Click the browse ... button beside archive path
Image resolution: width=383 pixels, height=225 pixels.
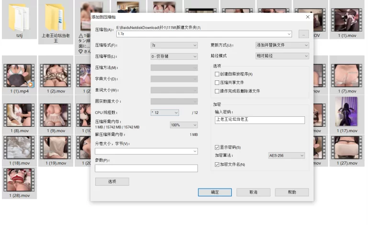pyautogui.click(x=304, y=34)
